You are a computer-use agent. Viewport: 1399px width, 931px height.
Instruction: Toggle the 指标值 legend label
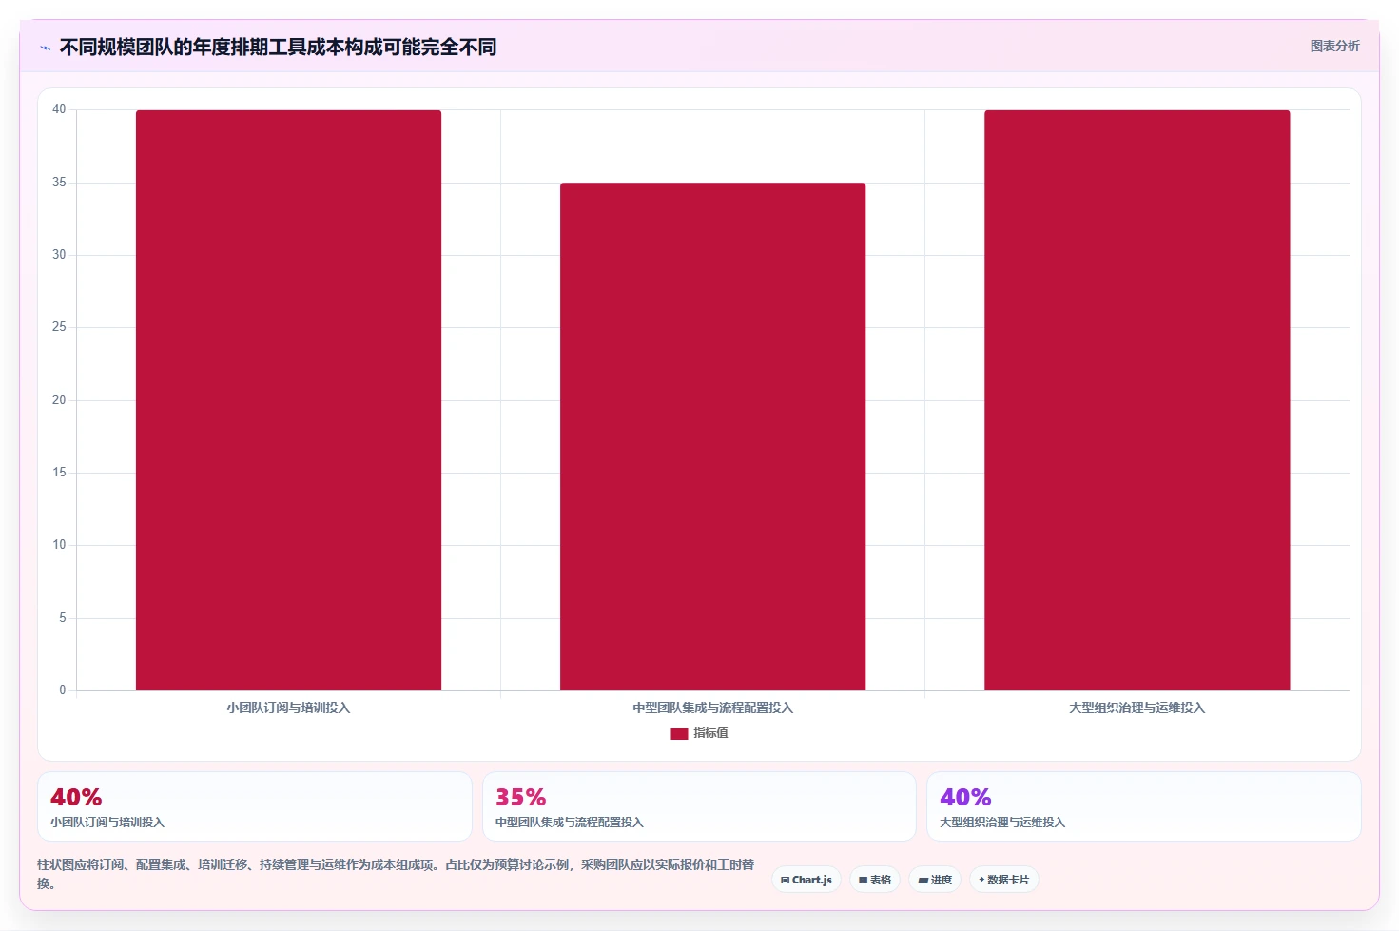[710, 733]
